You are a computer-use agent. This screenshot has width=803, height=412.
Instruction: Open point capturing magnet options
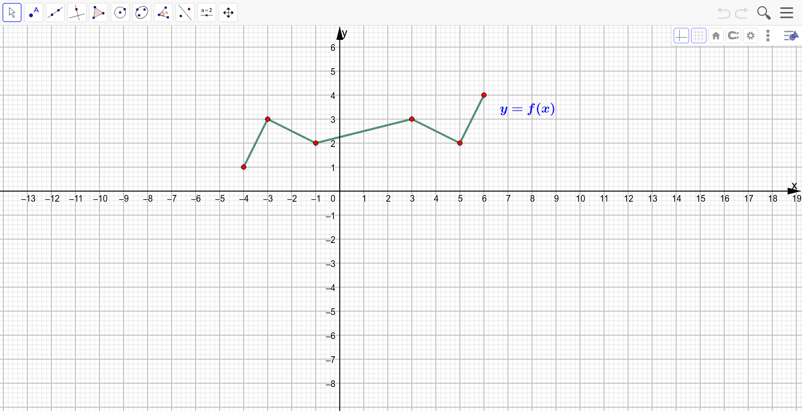733,36
